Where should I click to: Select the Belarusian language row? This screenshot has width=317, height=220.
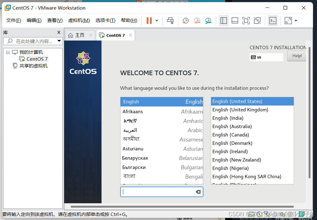coord(162,158)
